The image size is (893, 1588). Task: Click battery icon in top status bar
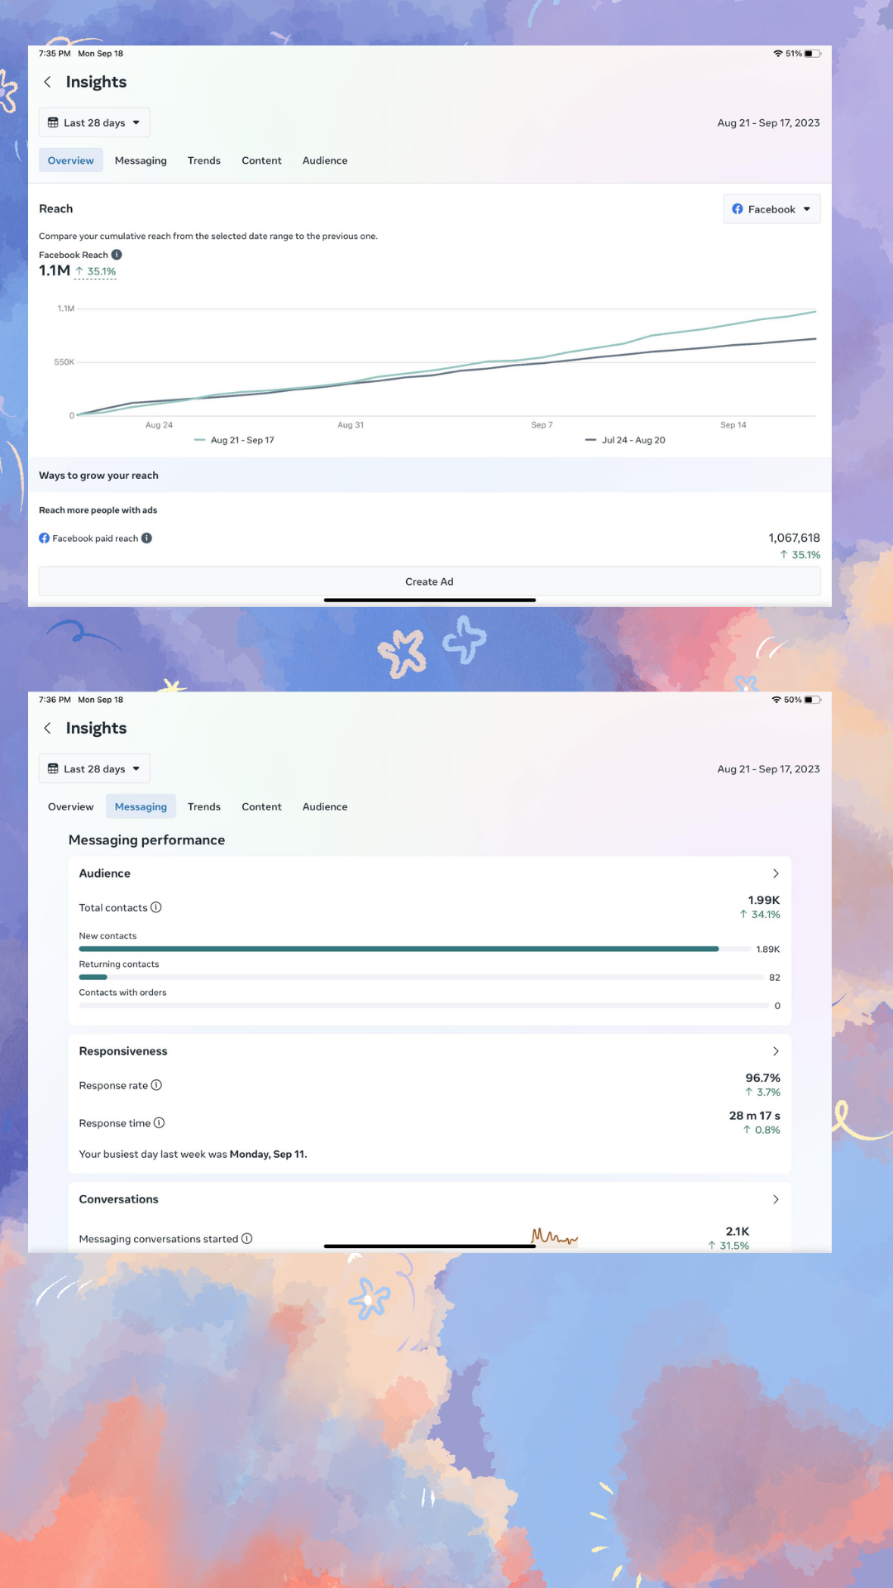813,54
